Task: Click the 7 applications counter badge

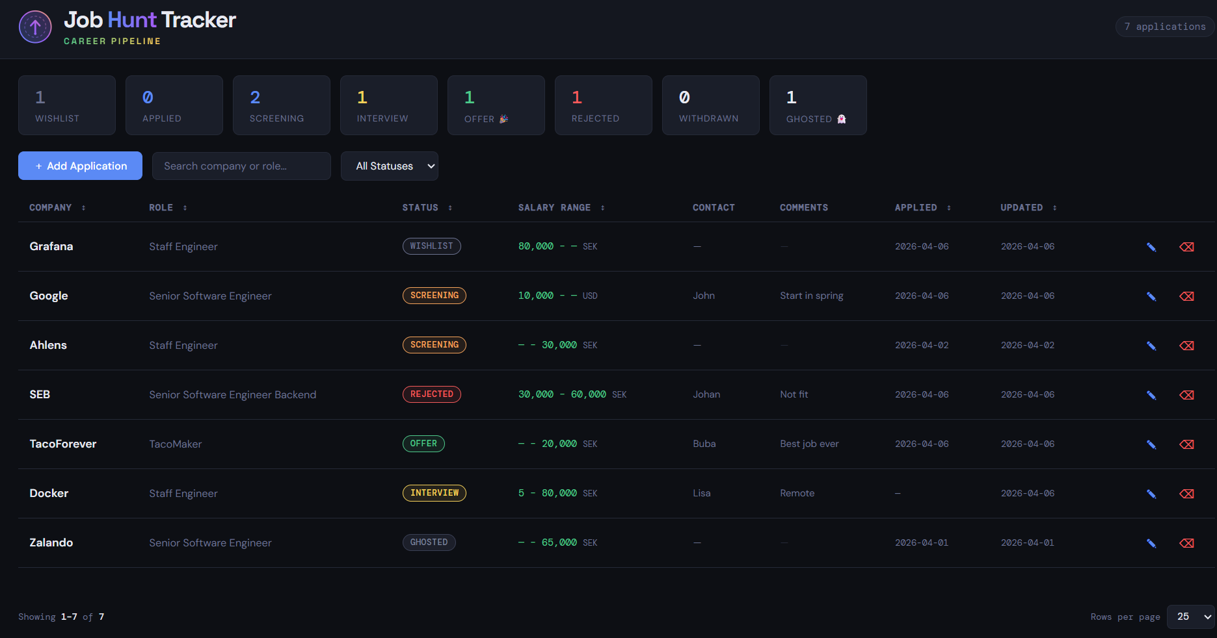Action: (x=1164, y=27)
